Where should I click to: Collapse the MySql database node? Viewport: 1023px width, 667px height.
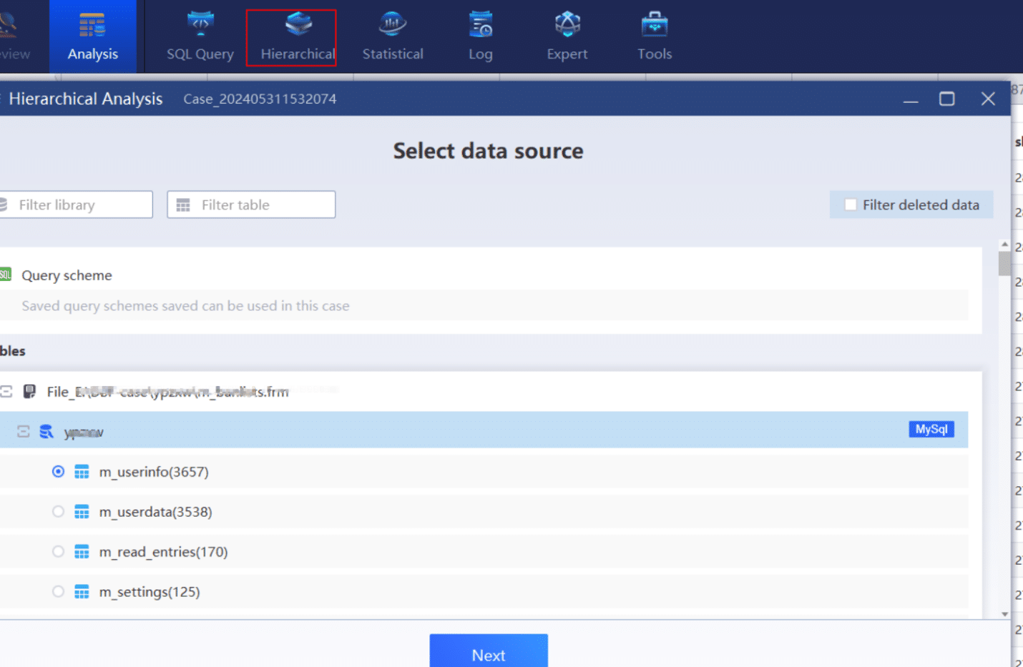[x=23, y=432]
